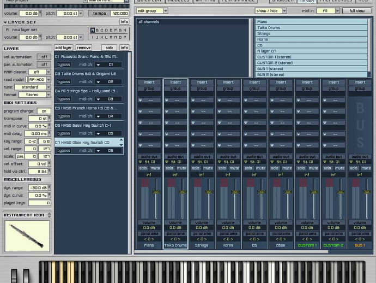Viewport: 376px width, 283px height.
Task: Toggle vol. automation off switch
Action: pos(44,57)
